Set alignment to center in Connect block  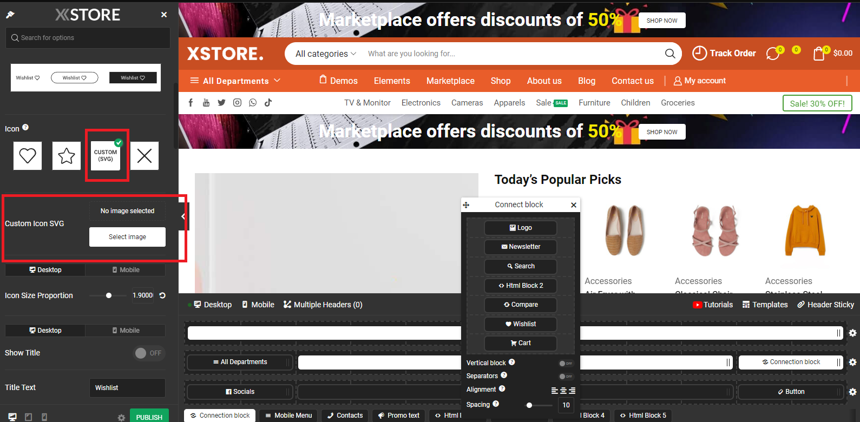pyautogui.click(x=563, y=390)
